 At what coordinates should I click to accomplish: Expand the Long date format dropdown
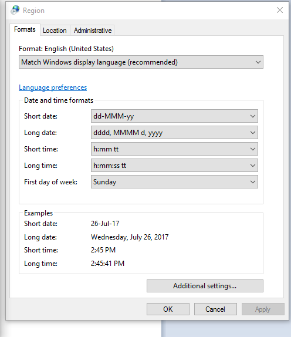174,133
